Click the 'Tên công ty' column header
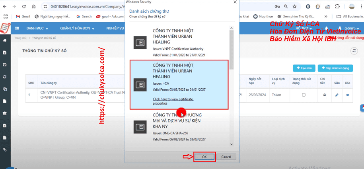Viewport: 364px width, 169px height. tap(49, 83)
